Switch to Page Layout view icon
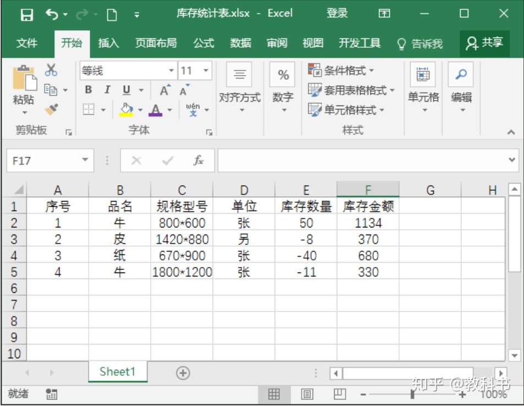The height and width of the screenshot is (406, 524). (x=307, y=394)
